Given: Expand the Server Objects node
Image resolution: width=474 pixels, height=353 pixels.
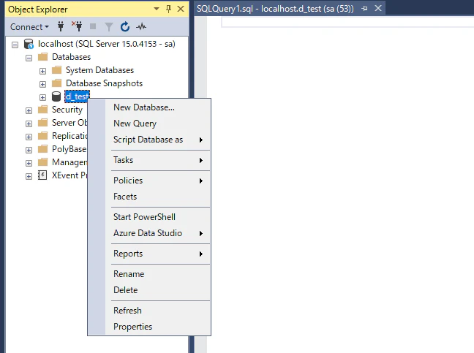Looking at the screenshot, I should (29, 124).
